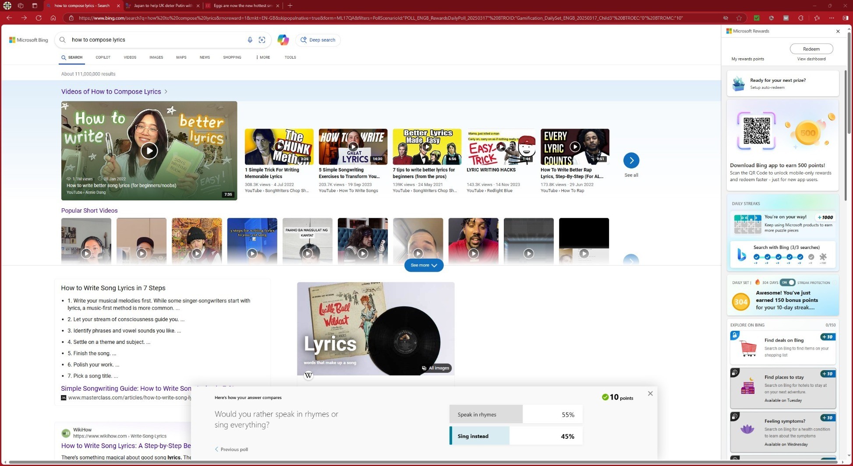Toggle the browser sidebar panel icon

coord(846,18)
